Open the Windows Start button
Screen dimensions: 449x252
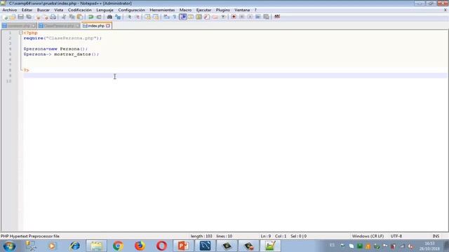coord(9,246)
